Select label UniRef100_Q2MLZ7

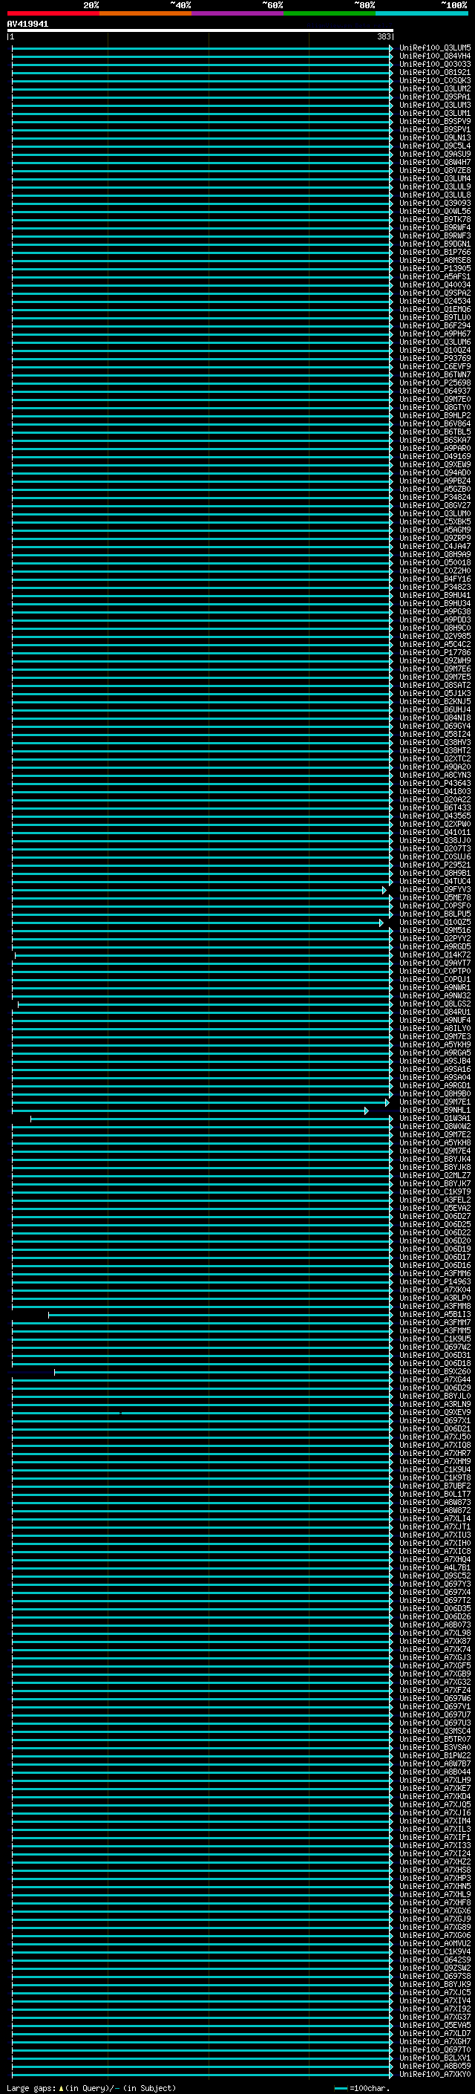434,1175
